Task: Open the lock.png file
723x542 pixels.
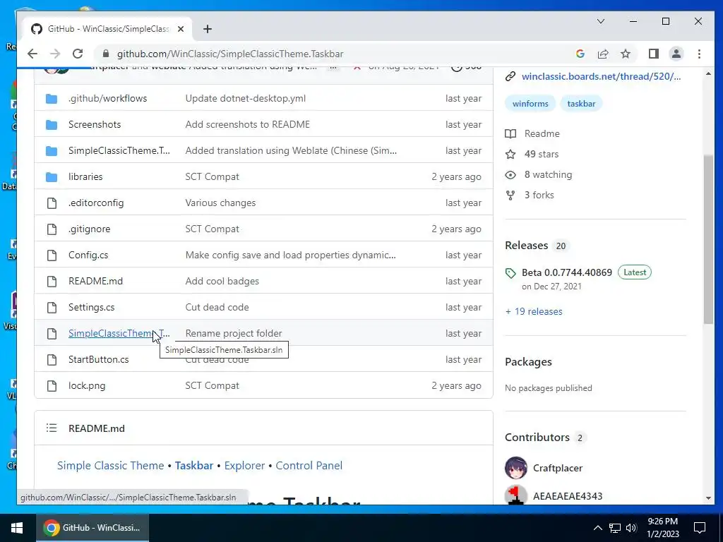Action: [87, 386]
